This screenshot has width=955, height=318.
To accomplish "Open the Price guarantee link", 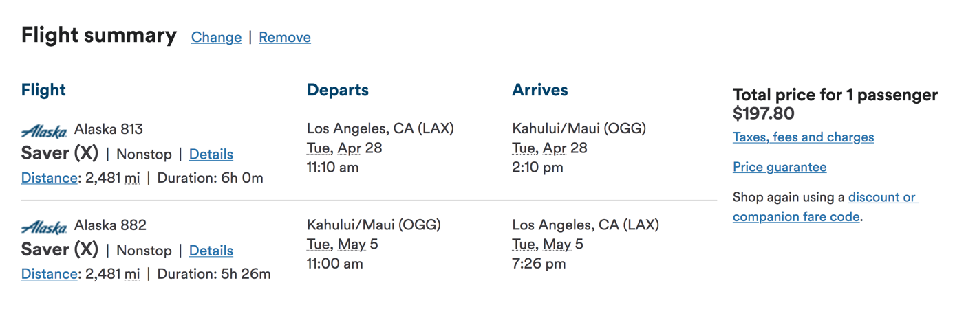I will 780,167.
